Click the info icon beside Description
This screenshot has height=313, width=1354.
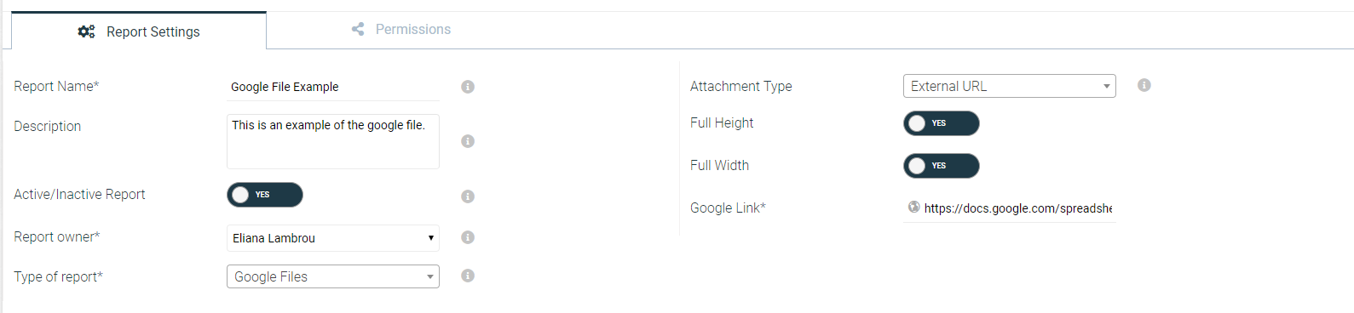(468, 141)
